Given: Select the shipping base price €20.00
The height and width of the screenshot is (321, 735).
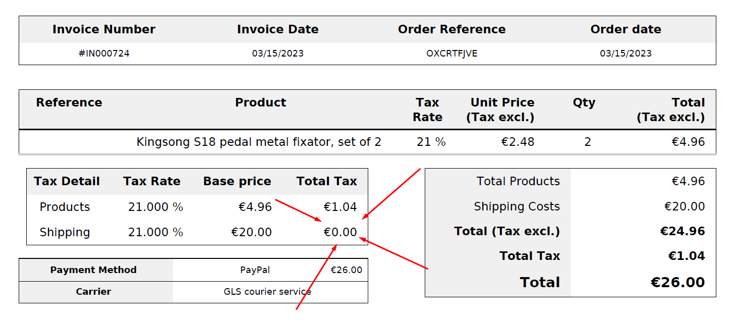Looking at the screenshot, I should click(x=251, y=232).
